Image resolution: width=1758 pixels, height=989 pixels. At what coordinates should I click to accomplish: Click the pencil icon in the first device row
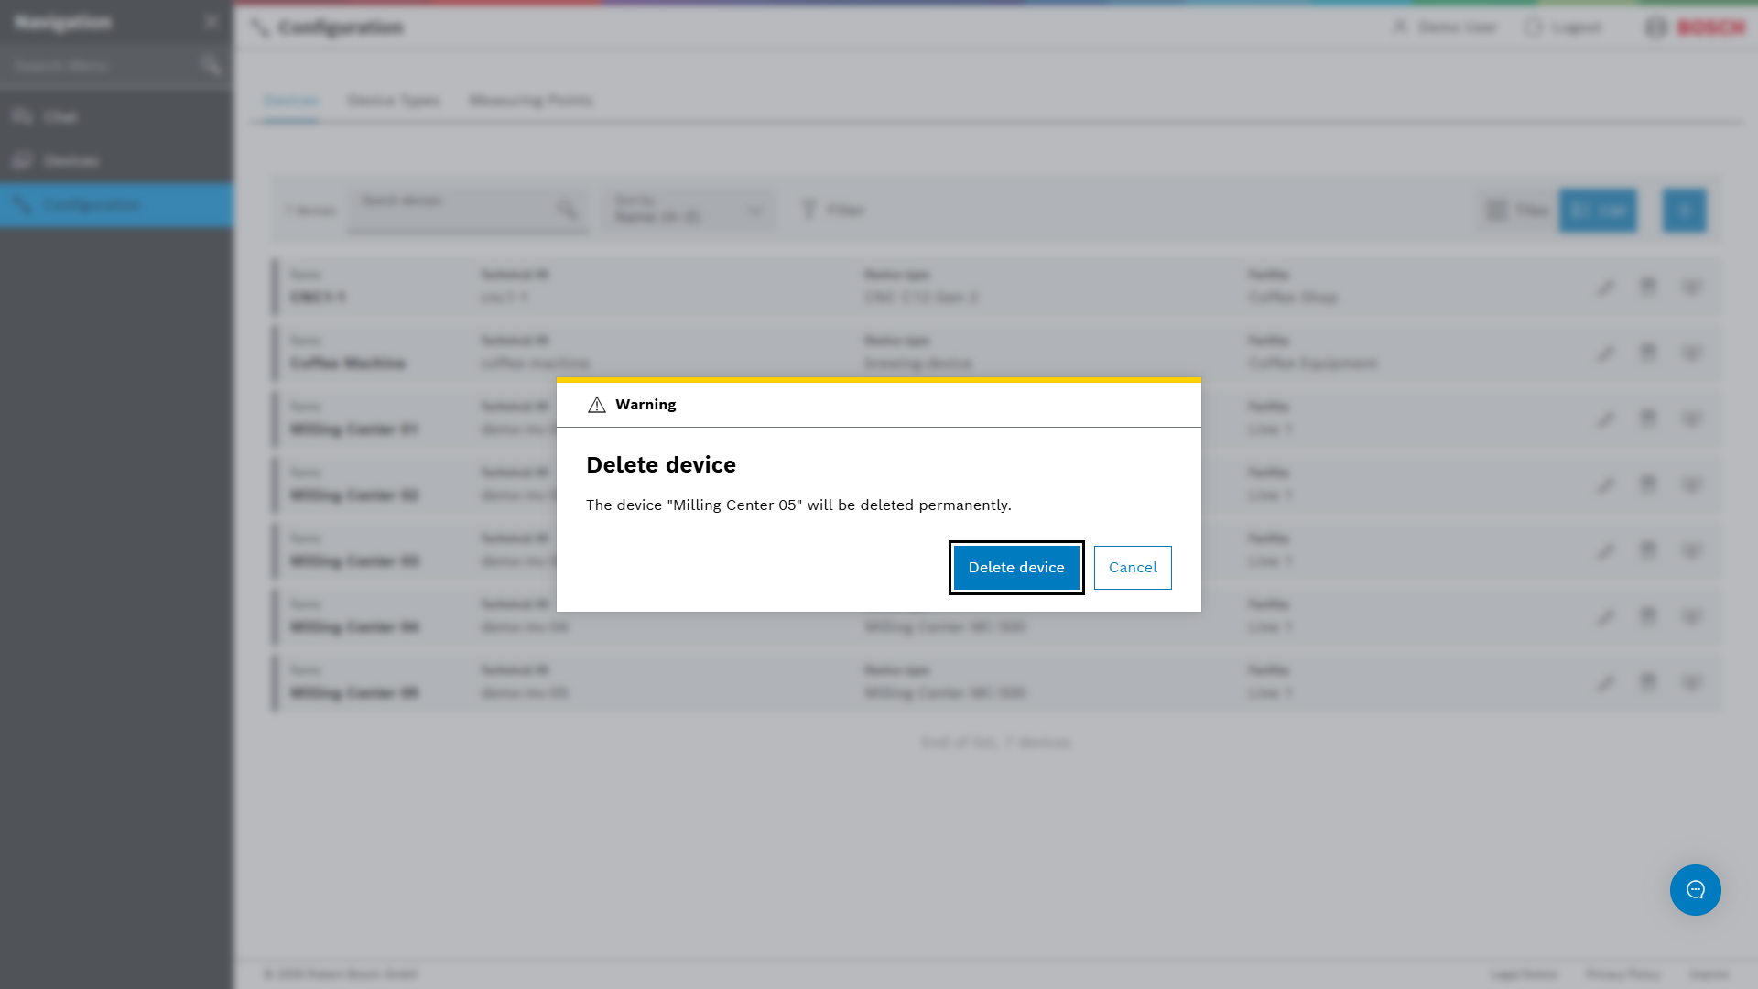coord(1606,288)
